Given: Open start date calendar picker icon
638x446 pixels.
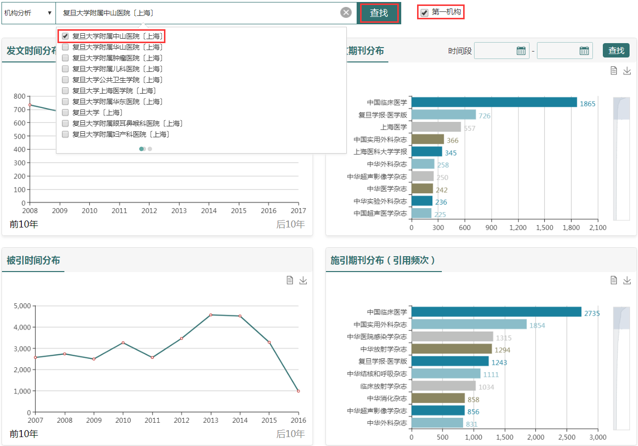Looking at the screenshot, I should tap(521, 51).
